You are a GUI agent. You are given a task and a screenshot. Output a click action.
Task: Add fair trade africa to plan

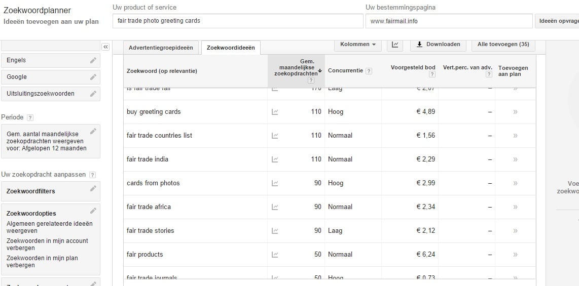[515, 207]
